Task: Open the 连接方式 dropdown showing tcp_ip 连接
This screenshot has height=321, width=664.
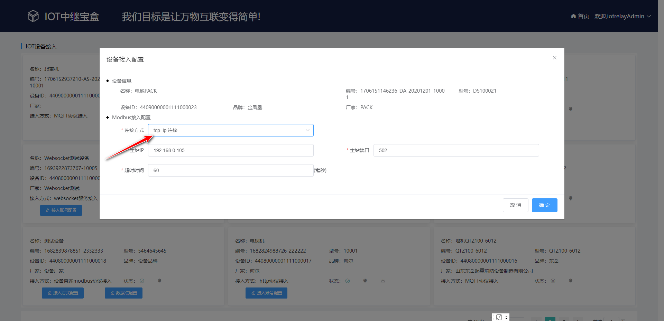Action: (231, 130)
